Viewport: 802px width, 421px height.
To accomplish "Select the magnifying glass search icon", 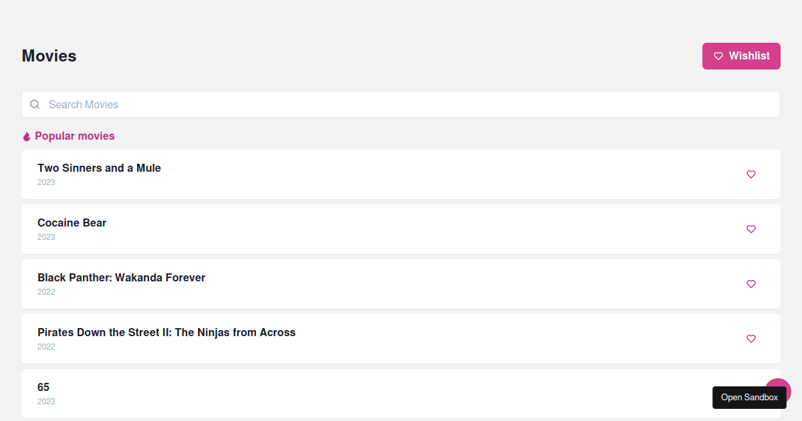I will (35, 104).
